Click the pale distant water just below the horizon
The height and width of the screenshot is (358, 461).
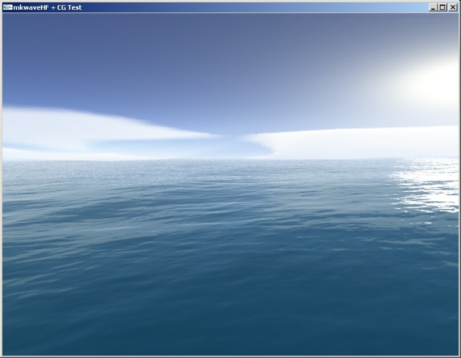click(198, 166)
